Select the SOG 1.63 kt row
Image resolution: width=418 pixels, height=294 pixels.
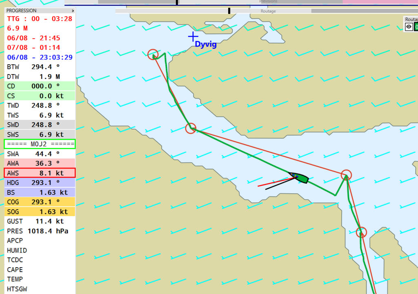tap(40, 212)
